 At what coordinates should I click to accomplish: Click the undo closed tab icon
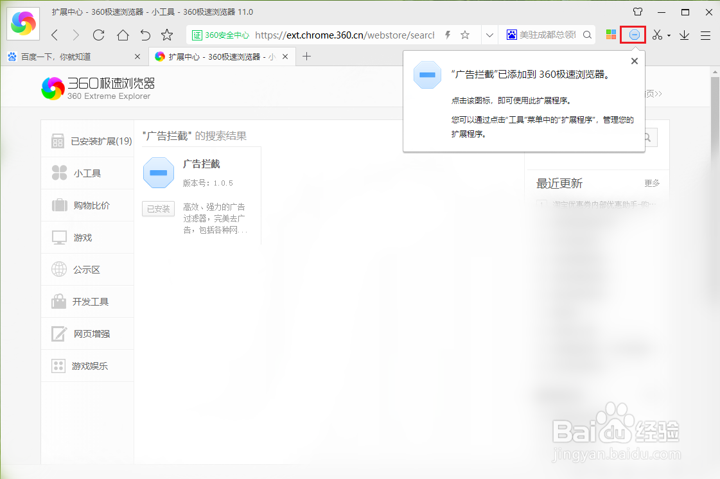[x=145, y=35]
